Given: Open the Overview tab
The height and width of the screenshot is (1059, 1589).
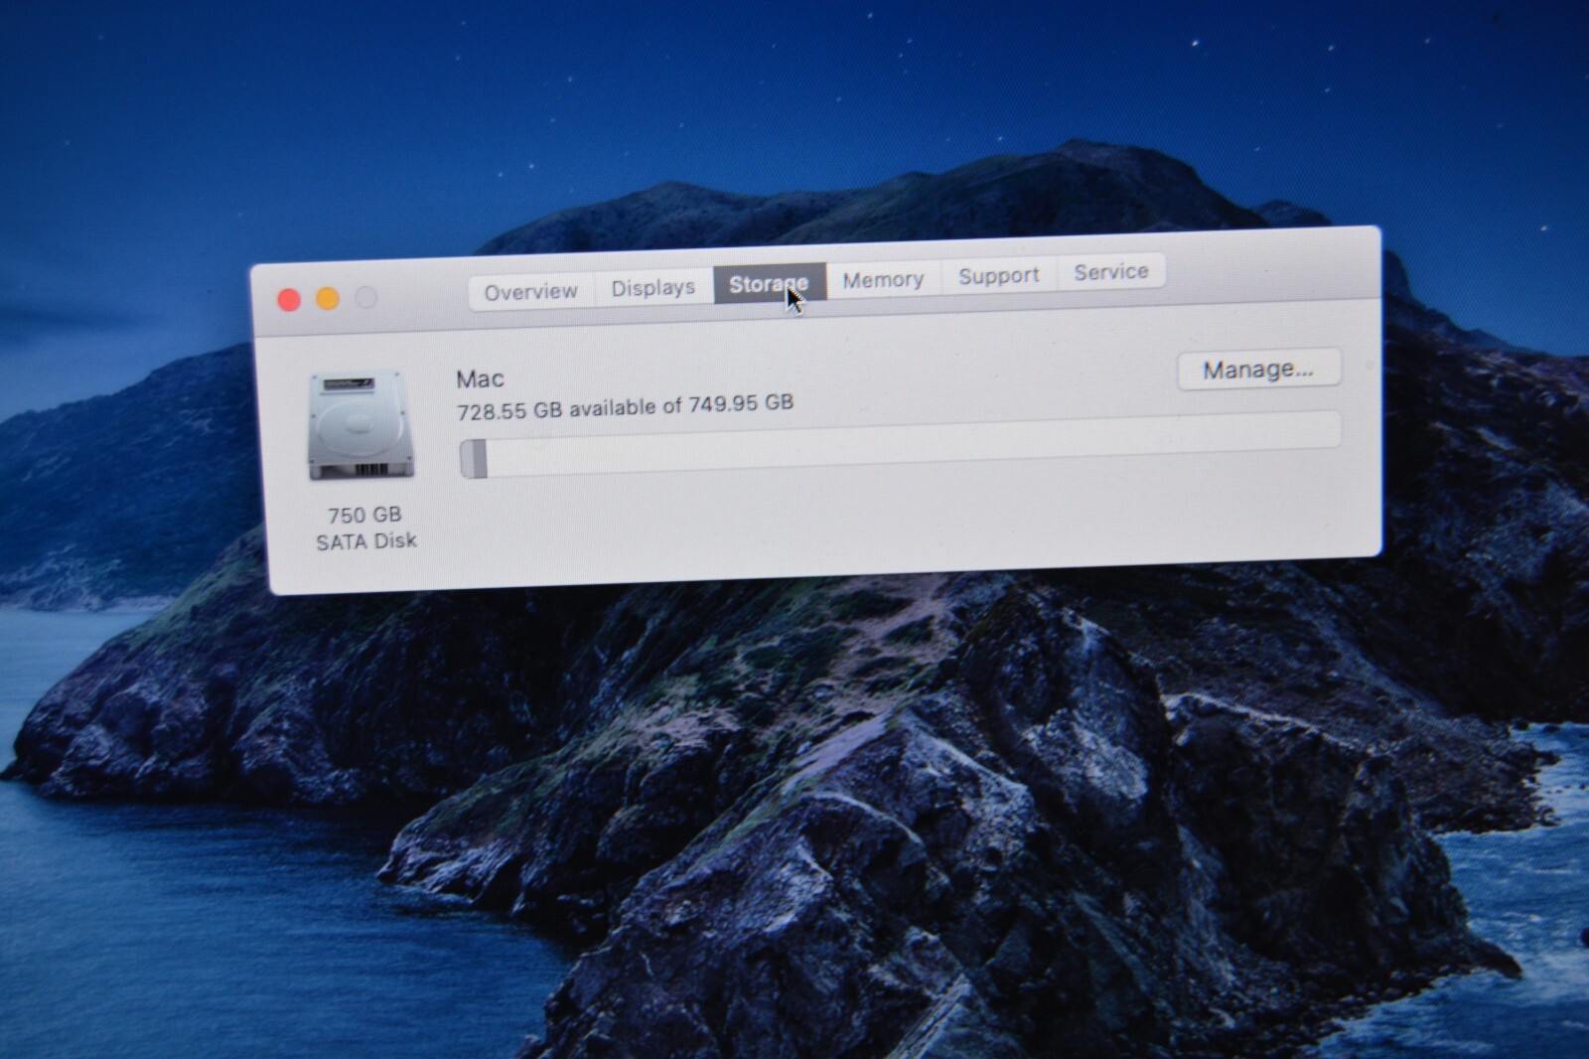Looking at the screenshot, I should click(x=531, y=291).
